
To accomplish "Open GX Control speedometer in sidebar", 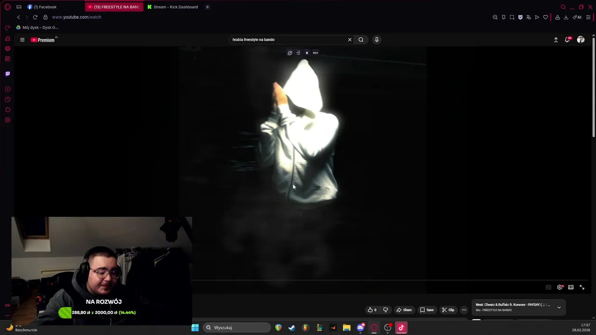I will (x=7, y=28).
